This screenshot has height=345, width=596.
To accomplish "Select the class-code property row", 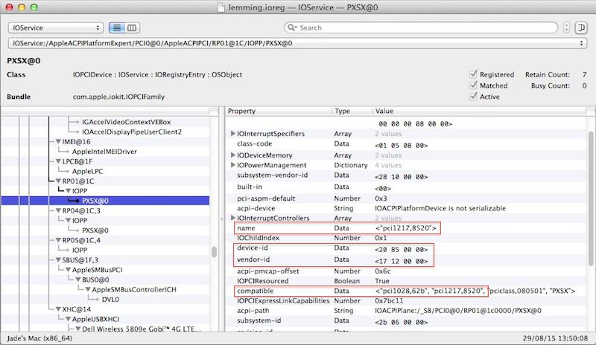I will tap(405, 144).
